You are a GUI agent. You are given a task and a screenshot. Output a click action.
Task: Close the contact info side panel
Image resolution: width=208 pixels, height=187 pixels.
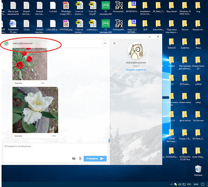pos(114,43)
